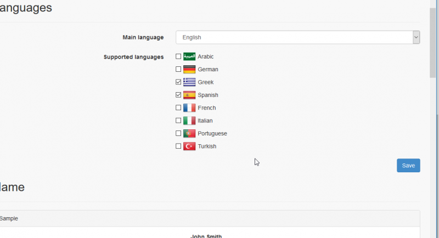The height and width of the screenshot is (238, 439).
Task: Click the German text label
Action: coord(208,70)
